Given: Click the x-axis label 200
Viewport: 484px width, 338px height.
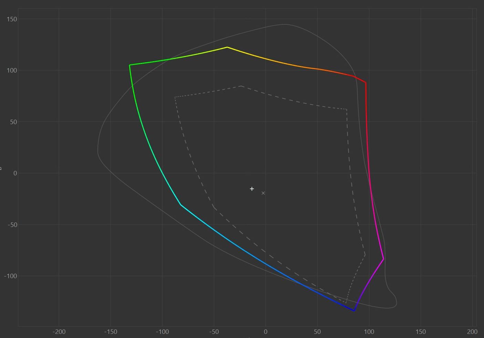Looking at the screenshot, I should (472, 332).
